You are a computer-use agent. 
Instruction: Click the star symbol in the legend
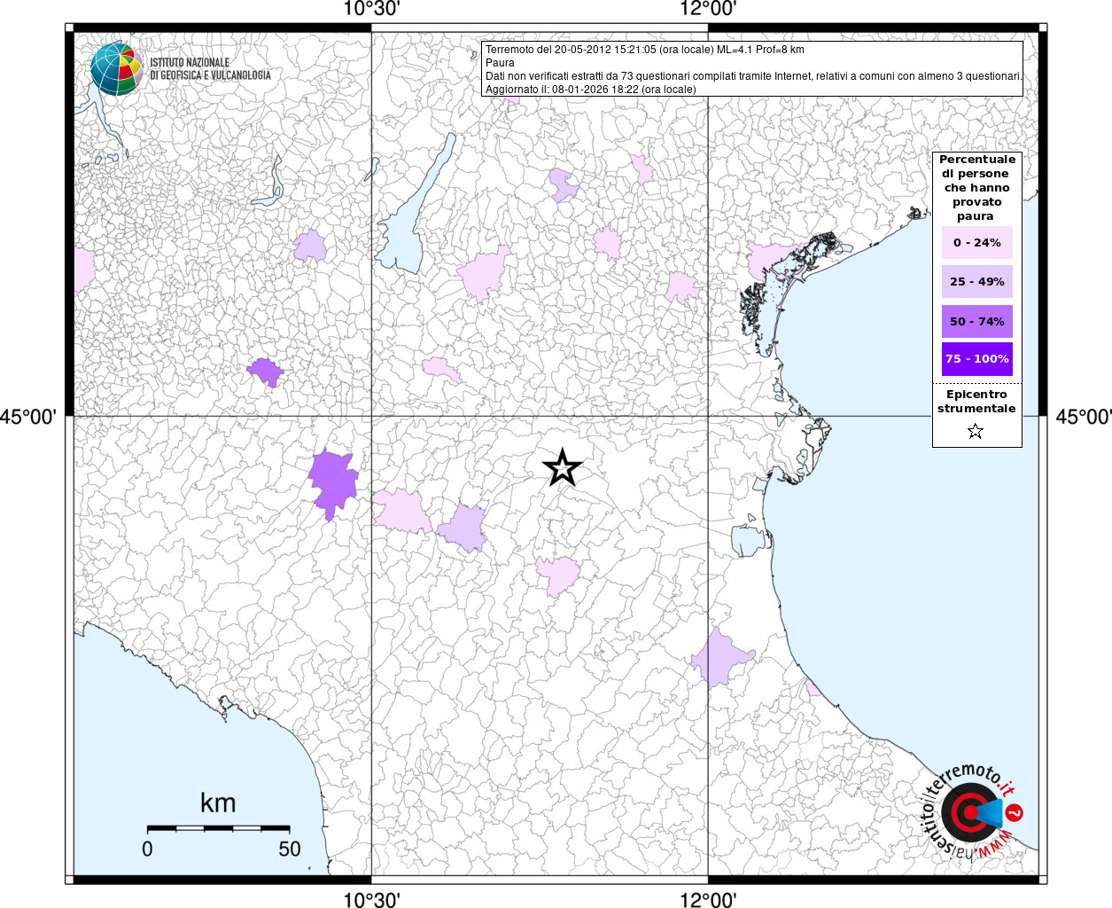[976, 432]
